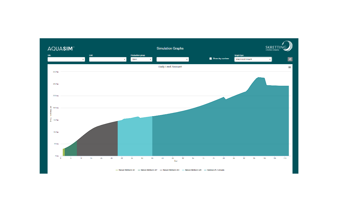Click the refresh icon button
364x224 pixels.
[290, 59]
